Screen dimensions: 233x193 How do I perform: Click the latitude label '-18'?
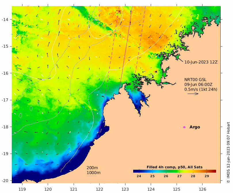(x=5, y=127)
